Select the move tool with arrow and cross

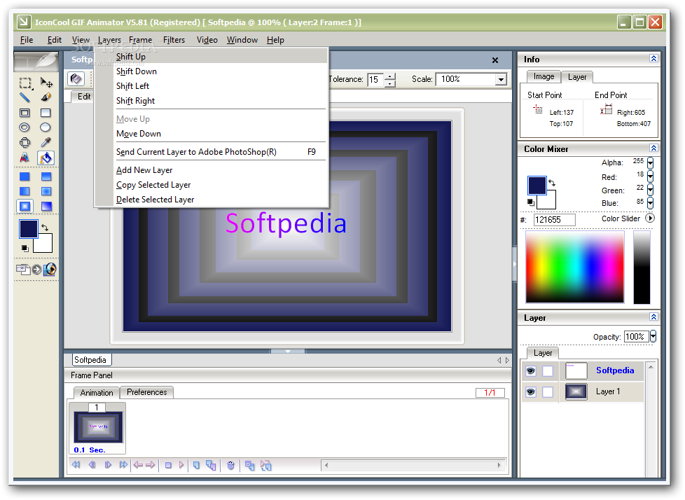(x=46, y=83)
